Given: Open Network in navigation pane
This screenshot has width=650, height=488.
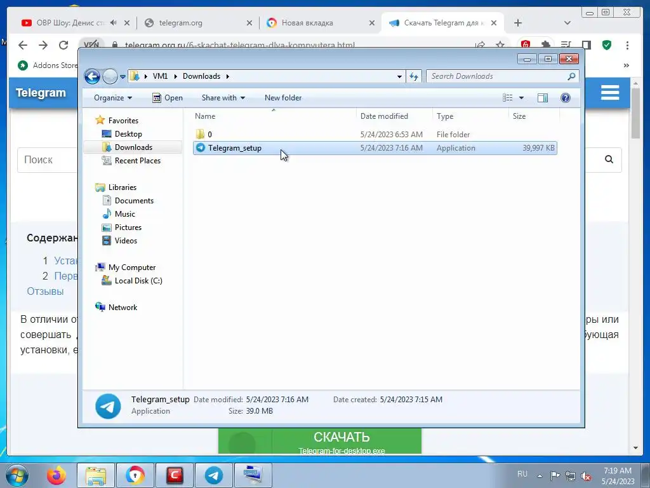Looking at the screenshot, I should pos(123,307).
